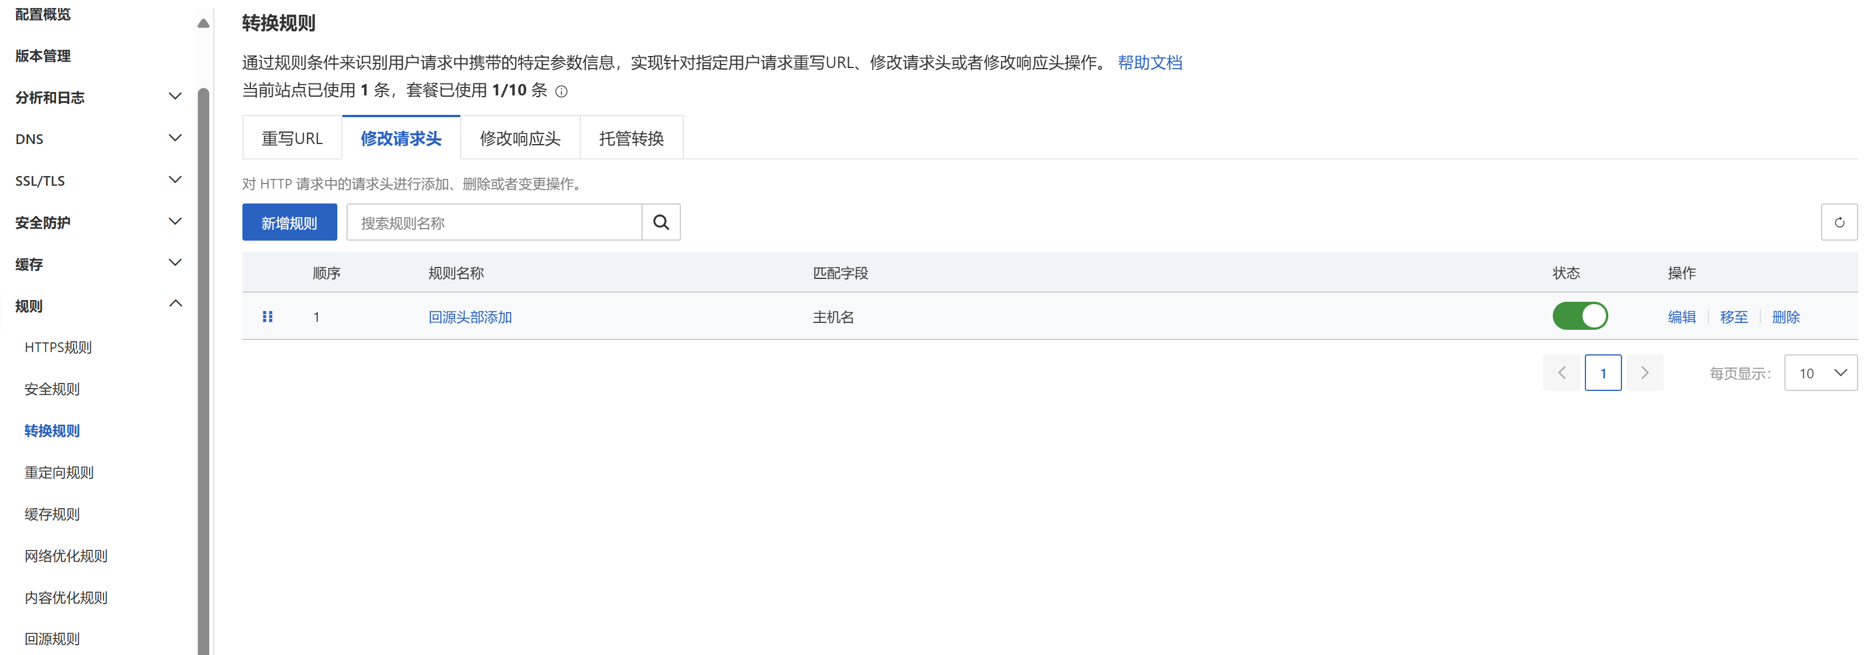This screenshot has height=655, width=1869.
Task: Open the 每页显示 page size dropdown
Action: click(x=1820, y=373)
